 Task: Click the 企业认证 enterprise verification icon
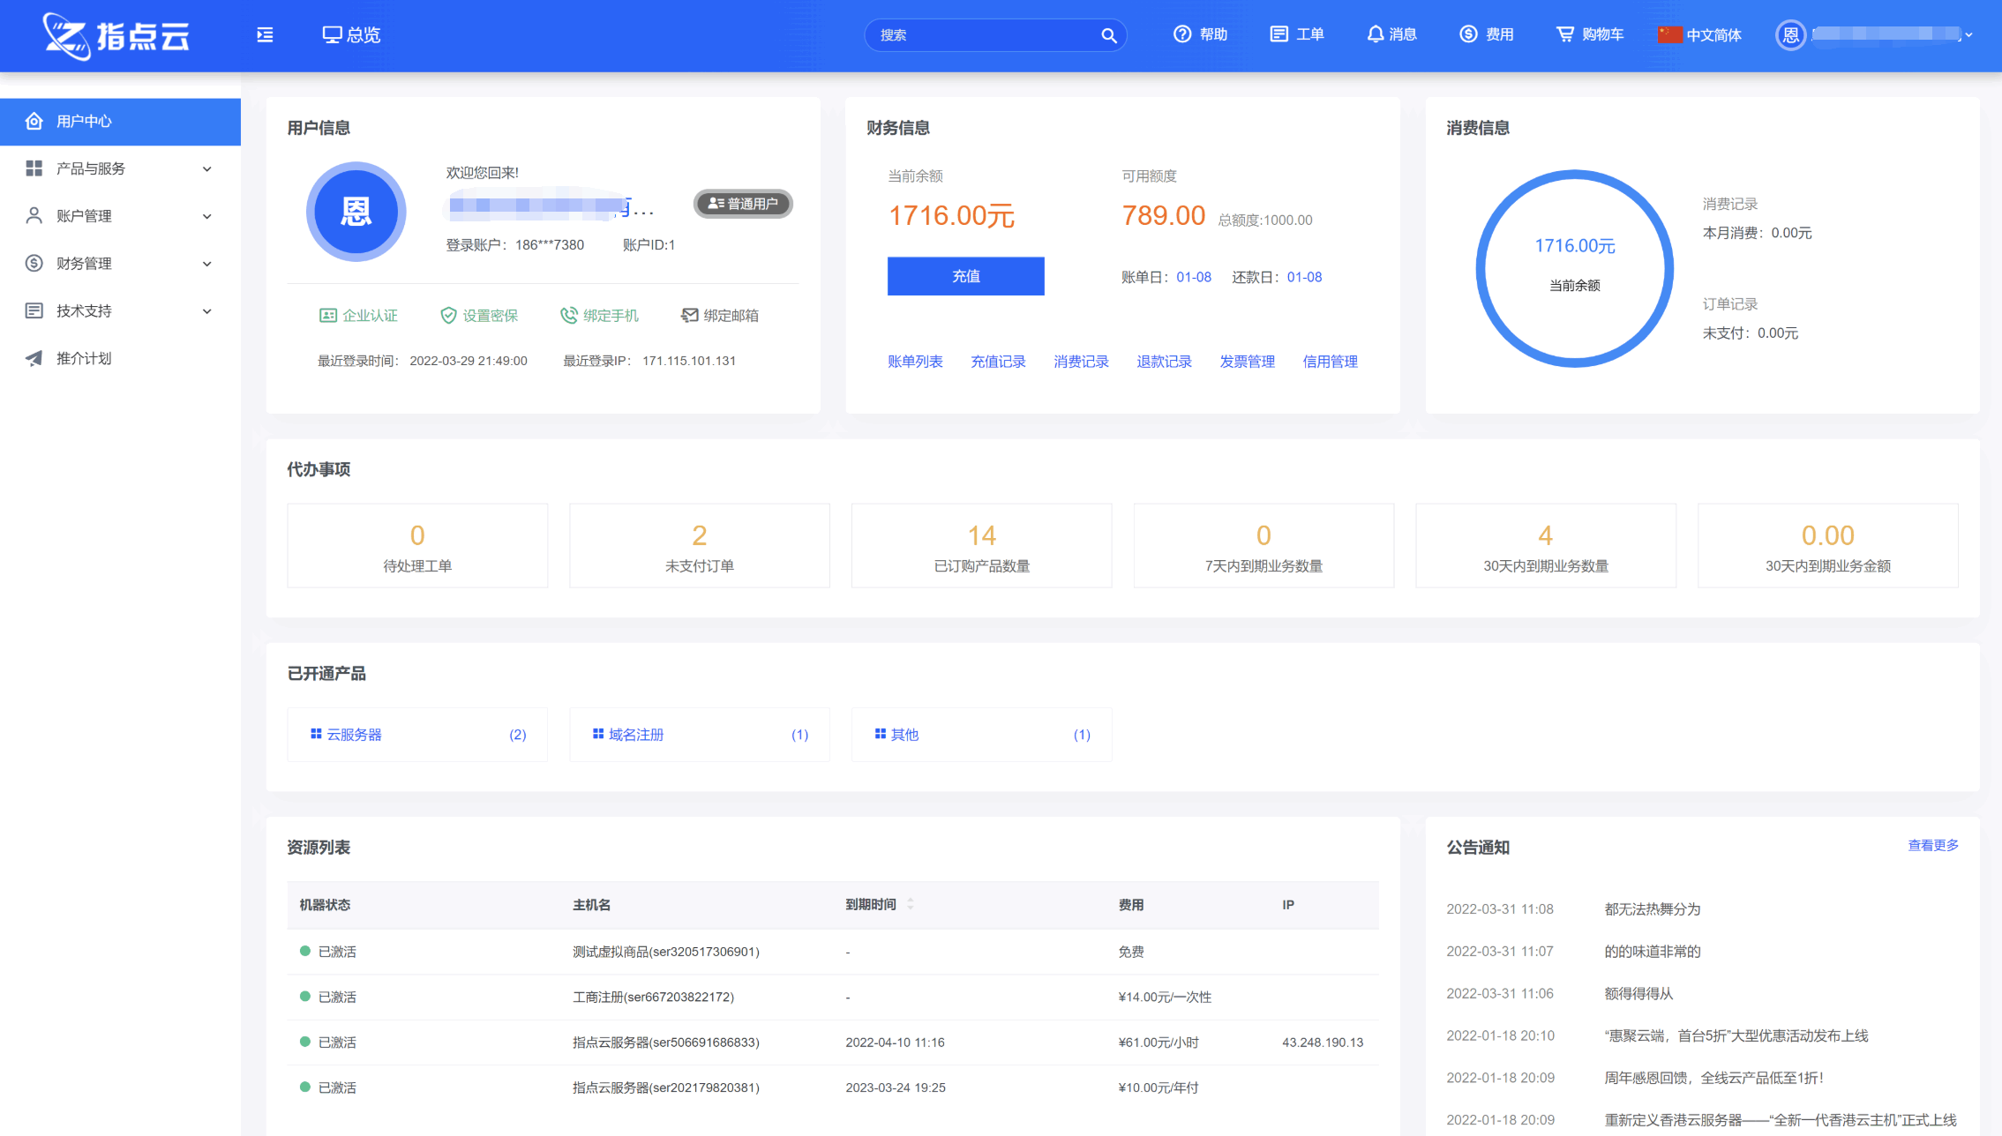click(327, 315)
